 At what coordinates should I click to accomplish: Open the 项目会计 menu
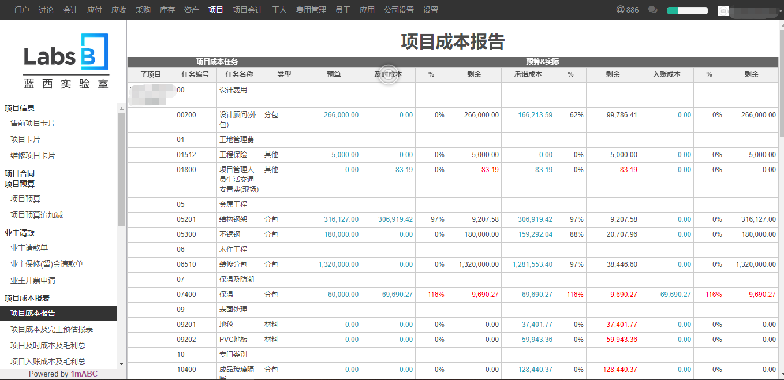[x=248, y=10]
